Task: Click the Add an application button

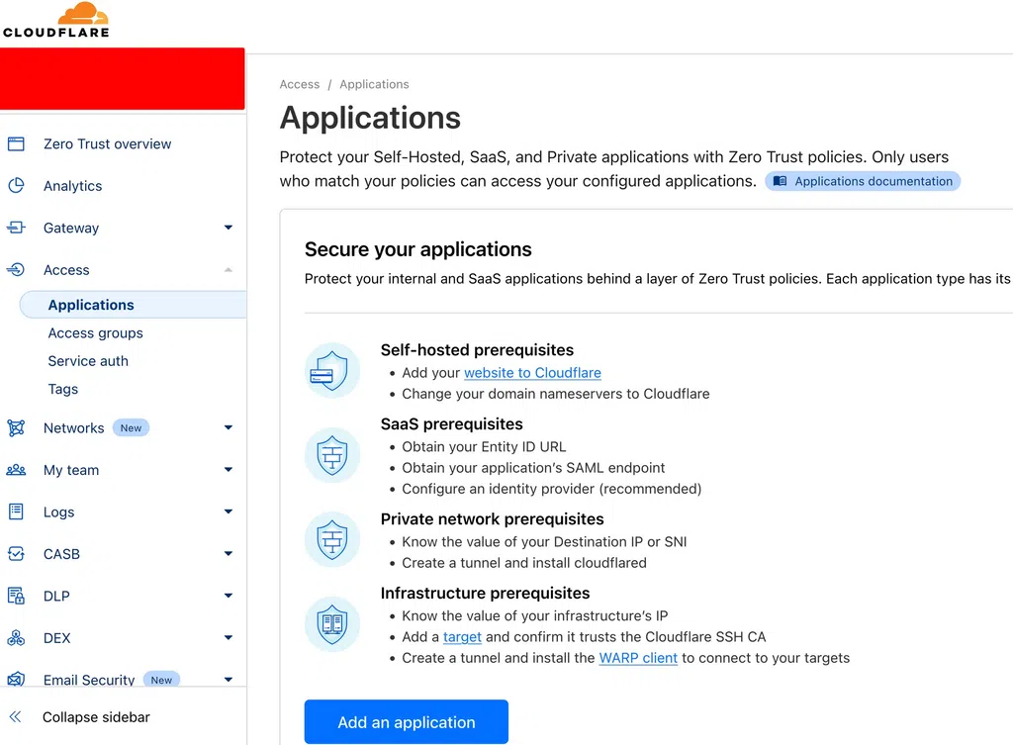Action: pyautogui.click(x=407, y=721)
